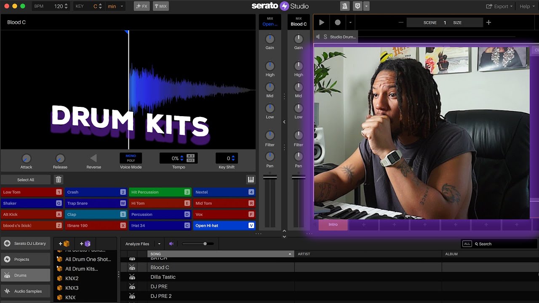The width and height of the screenshot is (539, 303).
Task: Select the Trap Snare pad
Action: pos(96,203)
